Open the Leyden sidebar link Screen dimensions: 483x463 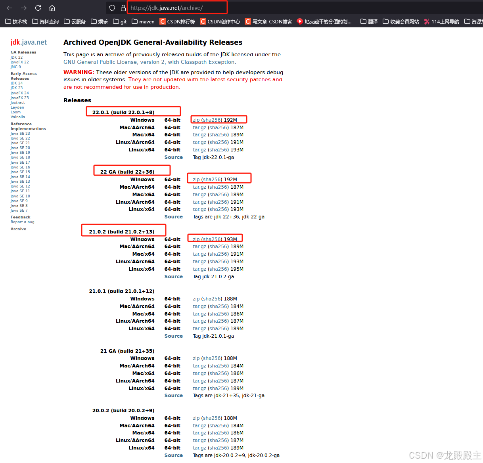[17, 107]
